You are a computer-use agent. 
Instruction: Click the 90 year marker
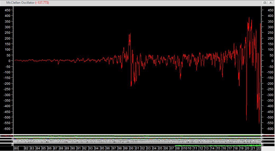tap(73, 149)
